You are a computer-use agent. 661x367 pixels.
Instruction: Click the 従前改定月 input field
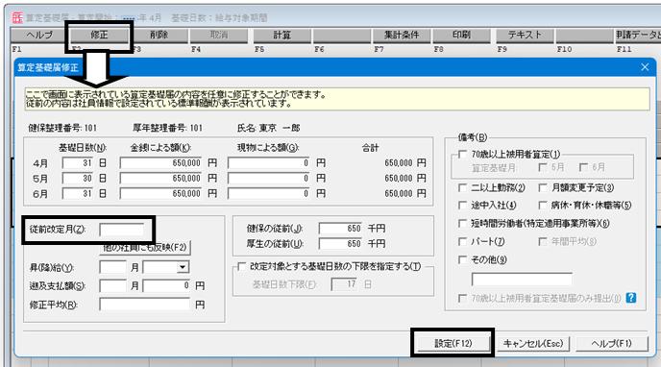click(121, 230)
